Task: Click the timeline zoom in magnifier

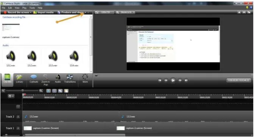Action: pos(41,91)
